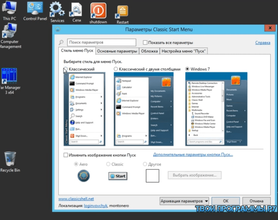The width and height of the screenshot is (278, 220).
Task: Enable Изменить изображение кнопки Пуск checkbox
Action: 66,155
